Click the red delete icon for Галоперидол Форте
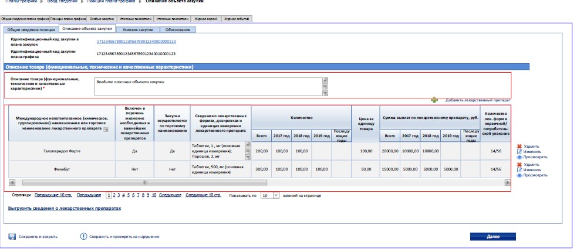The height and width of the screenshot is (252, 577). coord(518,147)
